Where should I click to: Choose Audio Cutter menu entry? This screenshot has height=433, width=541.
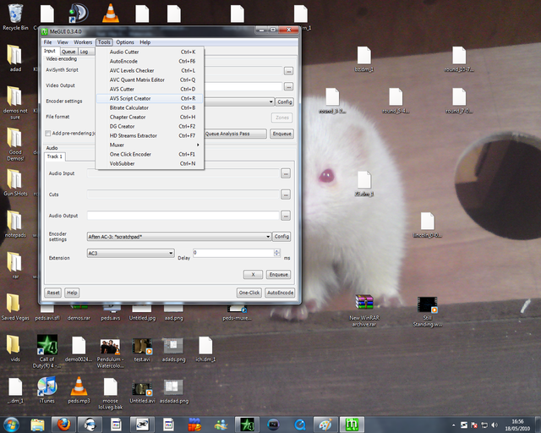tap(150, 52)
